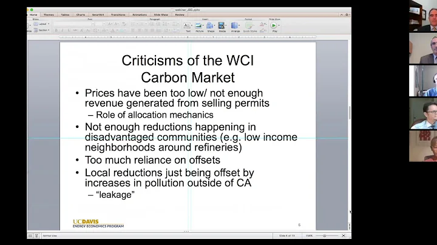Open the SmartArt tab
Viewport: 437px width, 245px height.
pyautogui.click(x=98, y=15)
